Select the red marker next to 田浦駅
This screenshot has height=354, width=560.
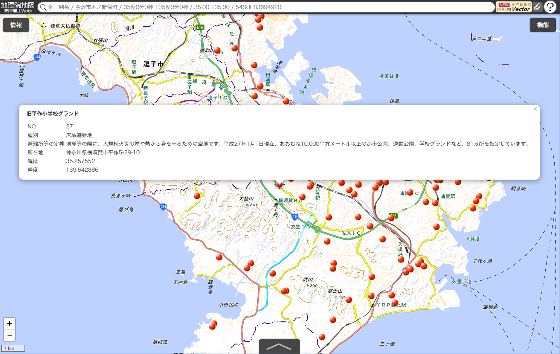point(260,86)
